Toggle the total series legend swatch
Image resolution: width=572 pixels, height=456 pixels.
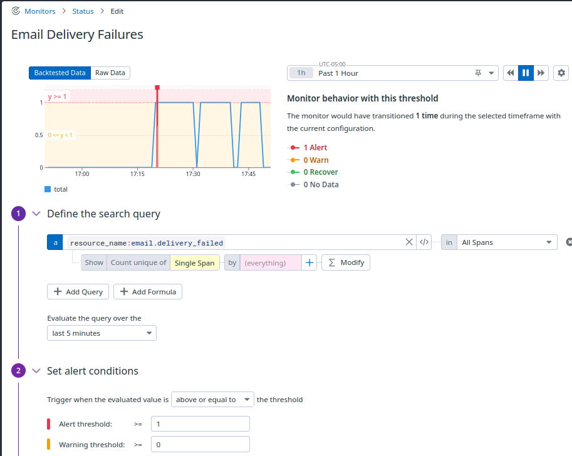click(48, 189)
